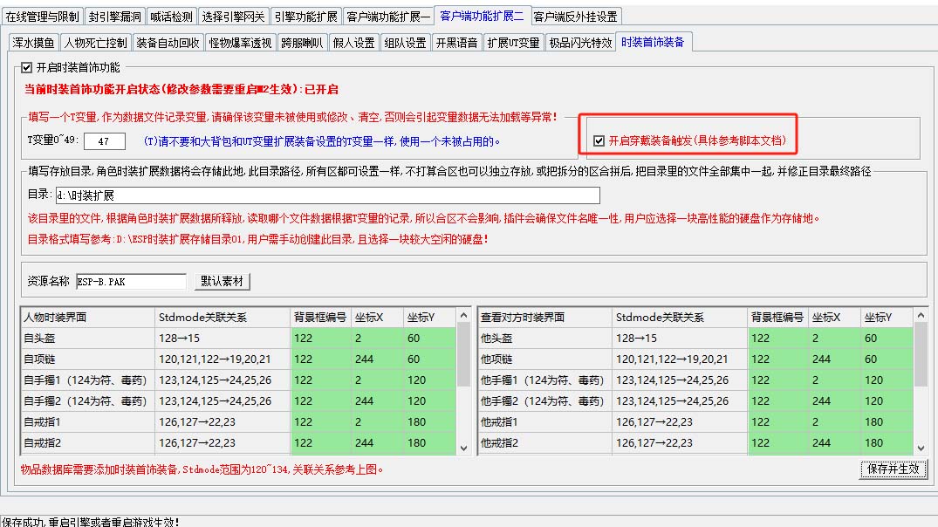Click right table vertical scrollbar thumb
Viewport: 938px width, 527px height.
point(921,355)
